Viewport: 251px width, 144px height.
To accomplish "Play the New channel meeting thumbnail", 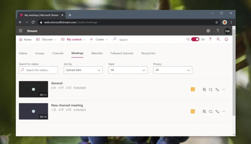I will click(34, 111).
